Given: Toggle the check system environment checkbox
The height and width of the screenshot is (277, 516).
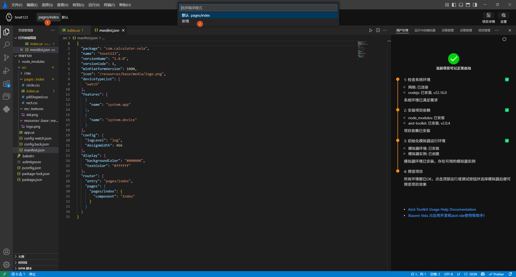Looking at the screenshot, I should pos(507,79).
